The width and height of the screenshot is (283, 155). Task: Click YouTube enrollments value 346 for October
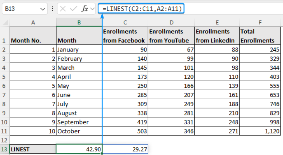(x=171, y=131)
